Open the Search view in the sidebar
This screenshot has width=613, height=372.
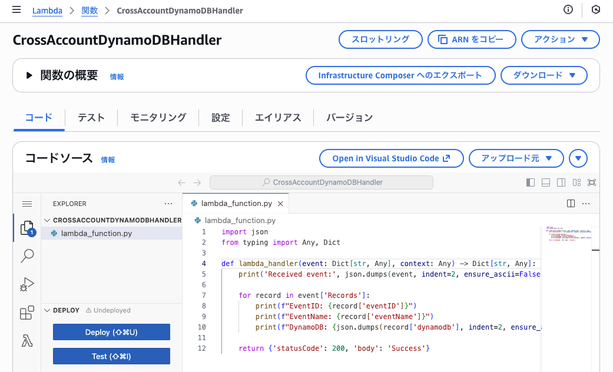point(27,256)
